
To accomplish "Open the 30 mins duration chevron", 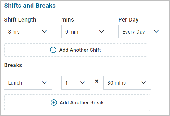I will click(143, 82).
